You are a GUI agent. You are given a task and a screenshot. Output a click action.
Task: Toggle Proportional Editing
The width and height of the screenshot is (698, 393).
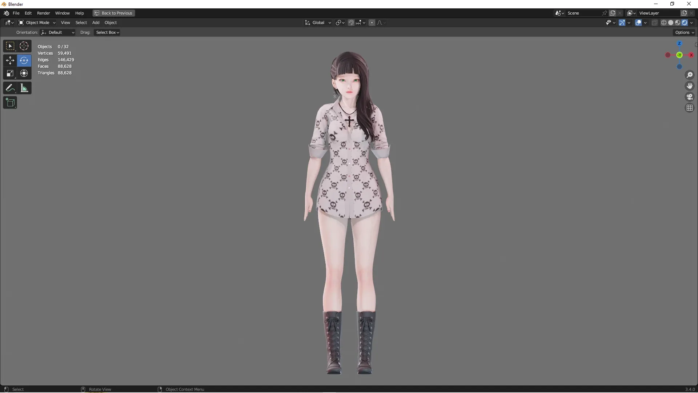click(372, 23)
